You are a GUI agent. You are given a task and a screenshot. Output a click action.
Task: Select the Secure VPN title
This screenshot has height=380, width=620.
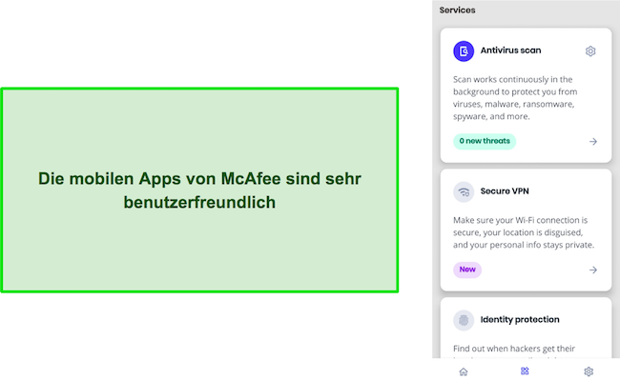505,191
